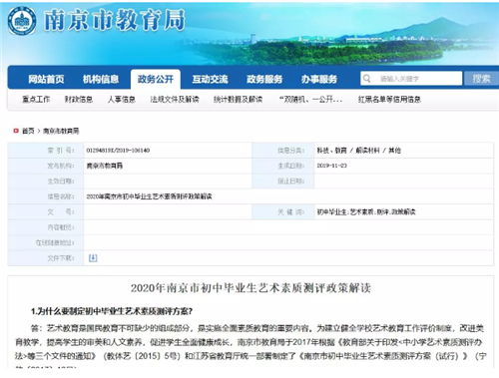The height and width of the screenshot is (378, 499).
Task: Click the 搜索 button
Action: tap(481, 79)
